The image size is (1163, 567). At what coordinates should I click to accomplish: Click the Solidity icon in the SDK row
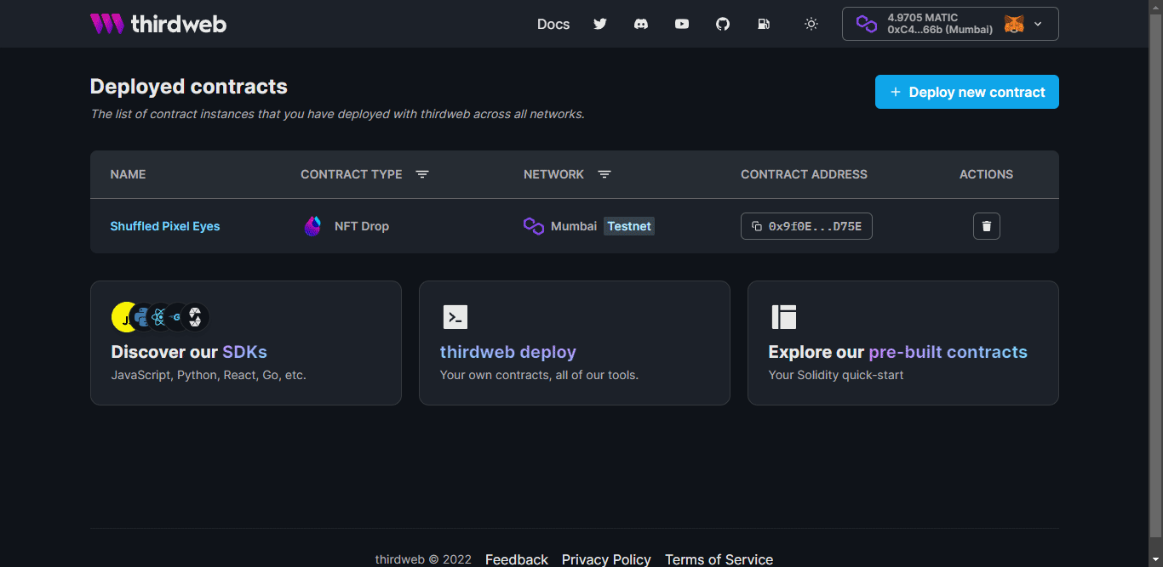coord(196,316)
